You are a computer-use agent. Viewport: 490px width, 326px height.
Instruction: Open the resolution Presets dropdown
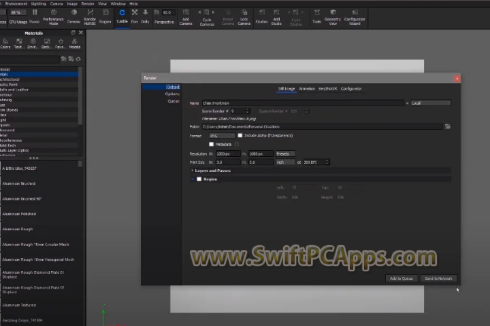[x=285, y=153]
